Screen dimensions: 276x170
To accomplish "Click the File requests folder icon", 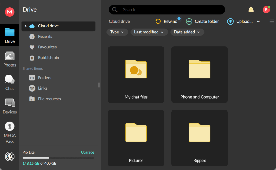I will coord(32,99).
